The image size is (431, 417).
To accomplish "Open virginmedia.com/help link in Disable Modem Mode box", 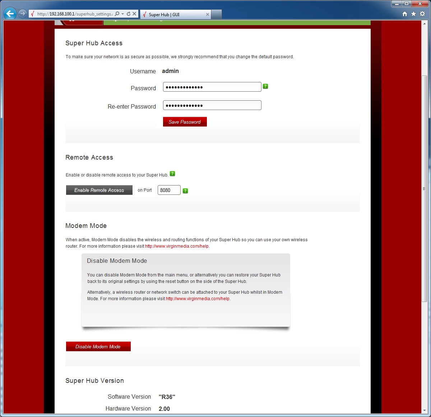I will pos(198,299).
